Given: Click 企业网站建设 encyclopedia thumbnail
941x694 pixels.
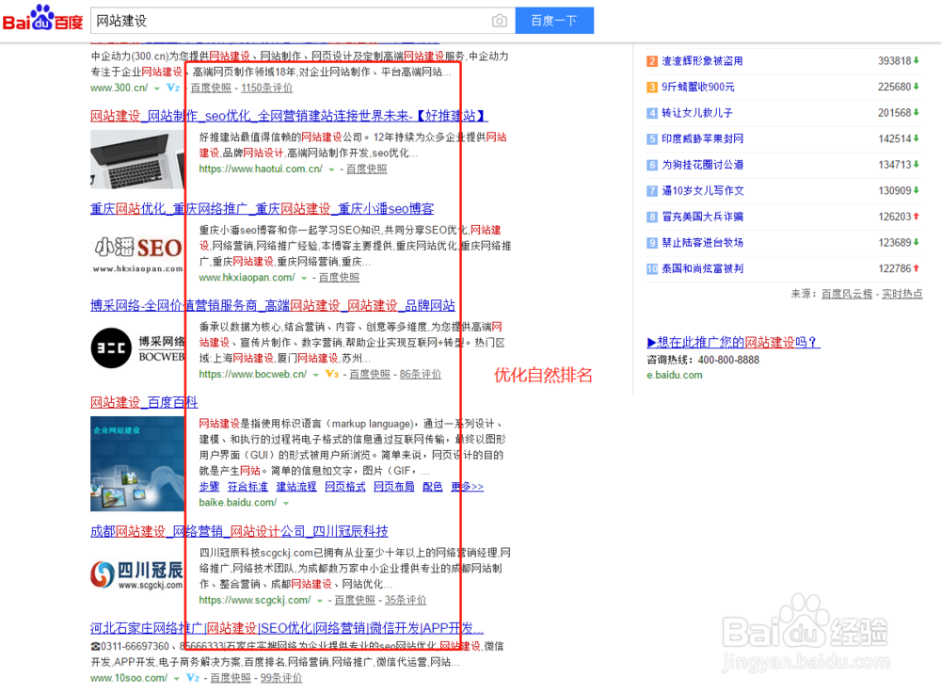Looking at the screenshot, I should click(137, 464).
